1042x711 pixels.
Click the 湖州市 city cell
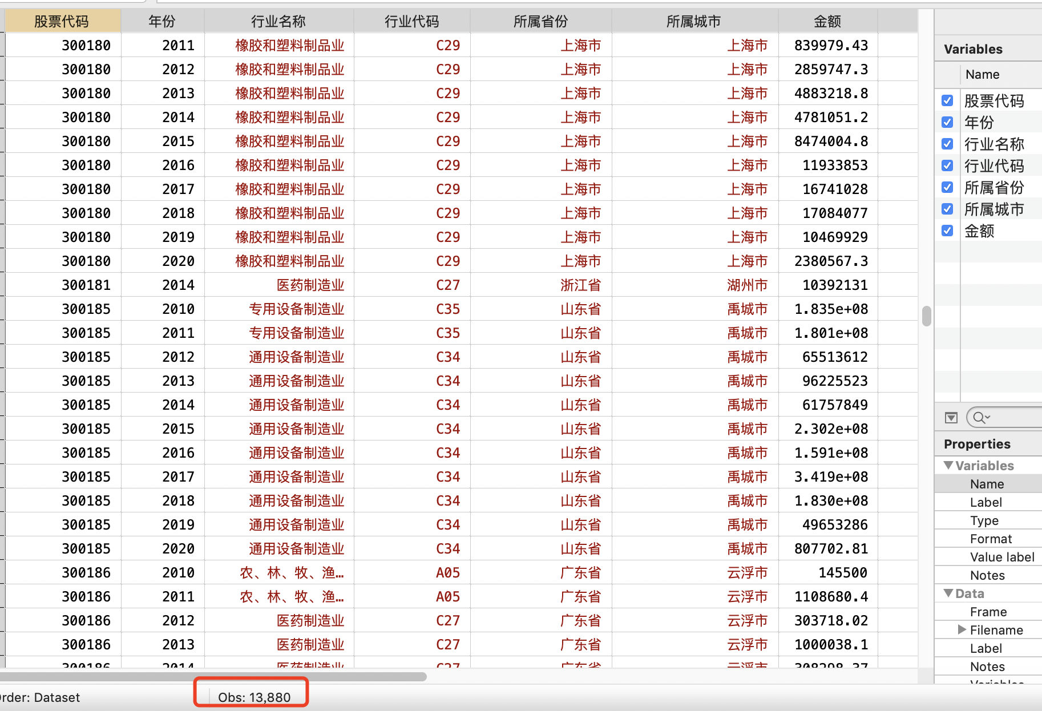point(695,285)
